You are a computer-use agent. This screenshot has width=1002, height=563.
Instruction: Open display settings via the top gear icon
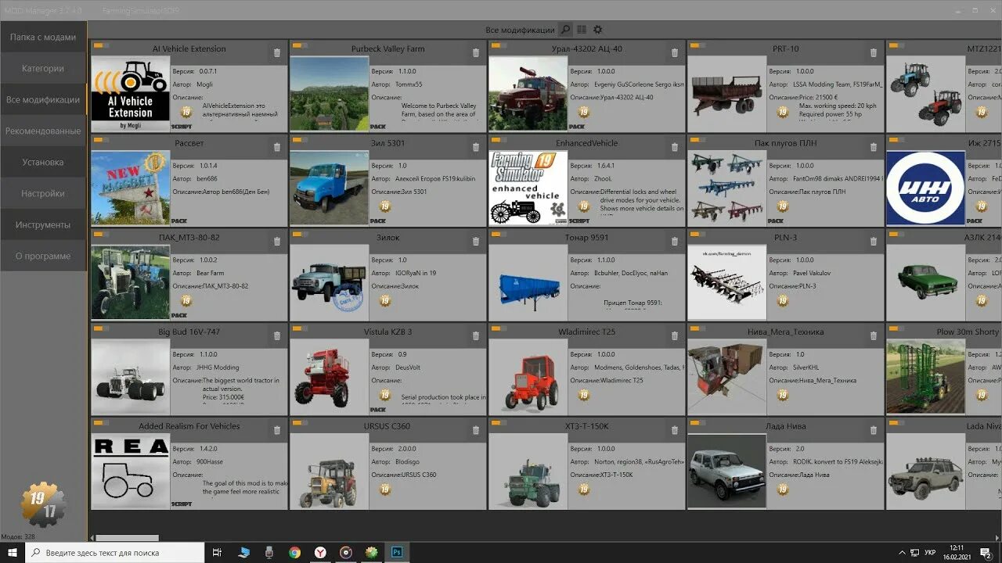[x=598, y=30]
